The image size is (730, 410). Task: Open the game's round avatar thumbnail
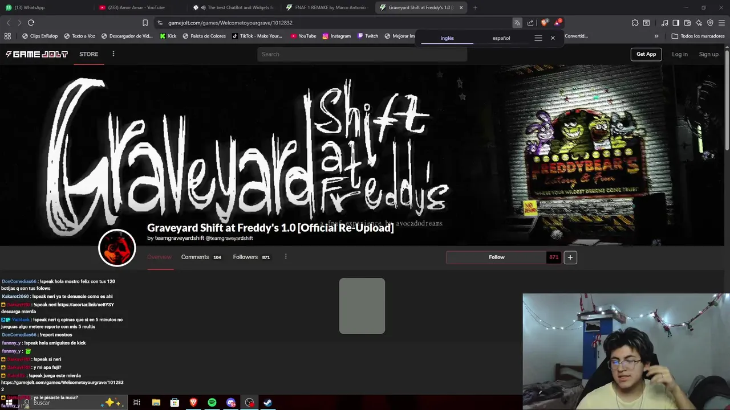tap(117, 248)
